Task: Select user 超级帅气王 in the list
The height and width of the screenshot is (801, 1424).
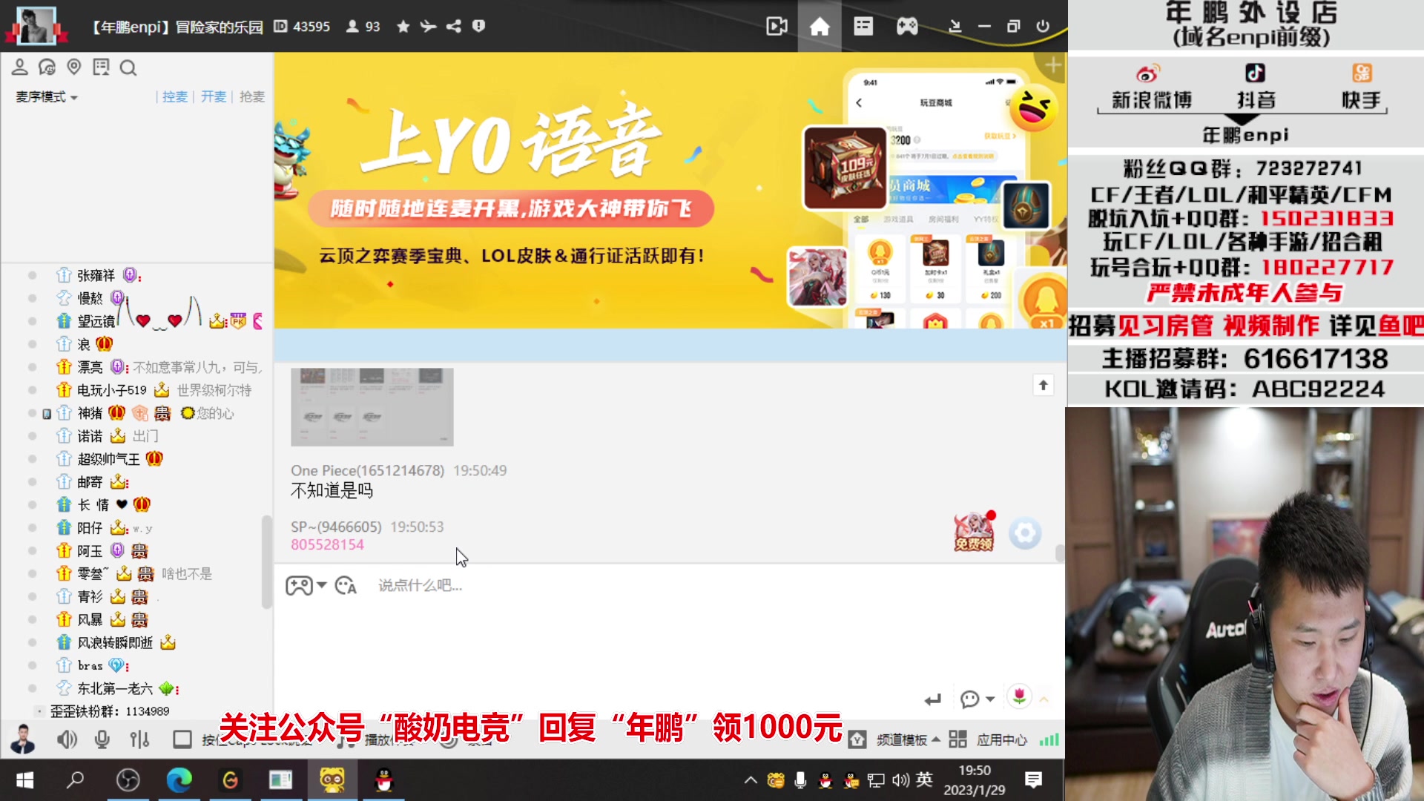Action: pos(108,459)
